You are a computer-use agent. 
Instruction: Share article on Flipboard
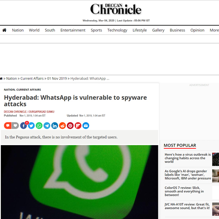(x=78, y=125)
